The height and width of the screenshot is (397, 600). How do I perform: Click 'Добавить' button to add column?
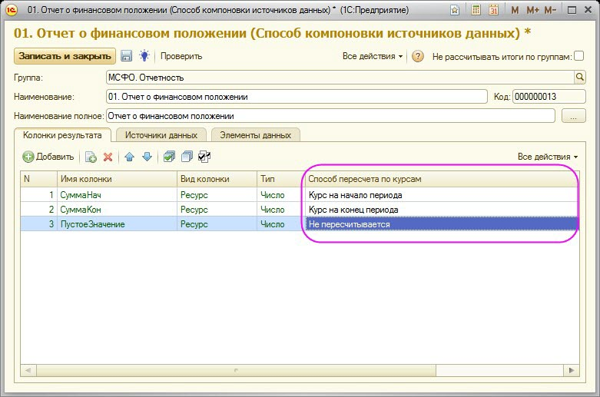tap(48, 157)
